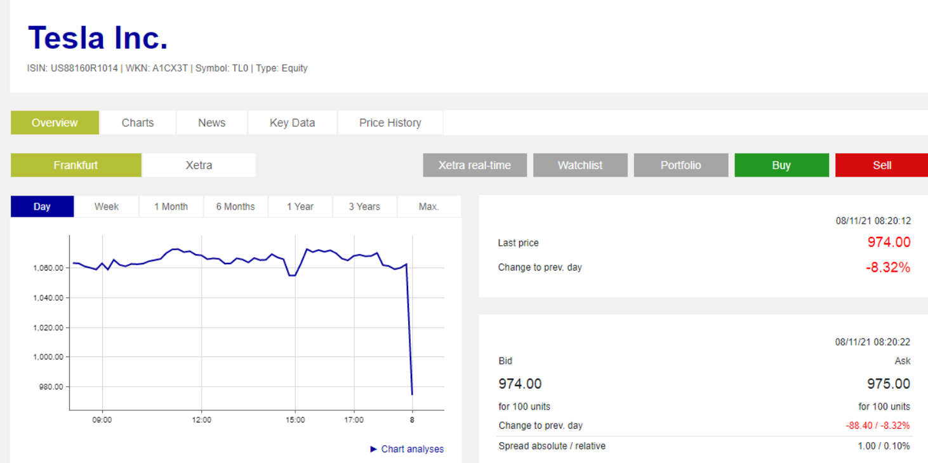The image size is (928, 463).
Task: Open the Overview tab
Action: click(55, 123)
